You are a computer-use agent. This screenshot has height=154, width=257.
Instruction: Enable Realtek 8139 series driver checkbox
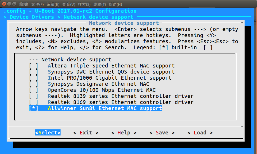coord(33,96)
